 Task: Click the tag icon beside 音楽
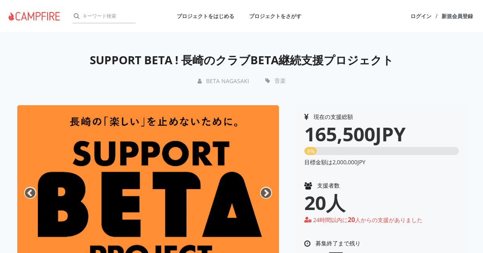pos(268,81)
